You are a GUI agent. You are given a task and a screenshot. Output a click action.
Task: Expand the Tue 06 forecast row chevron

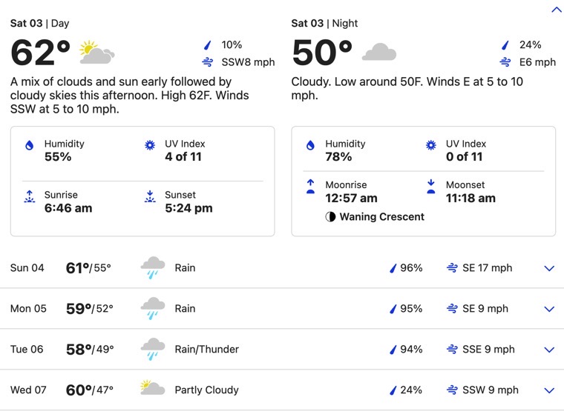coord(549,350)
